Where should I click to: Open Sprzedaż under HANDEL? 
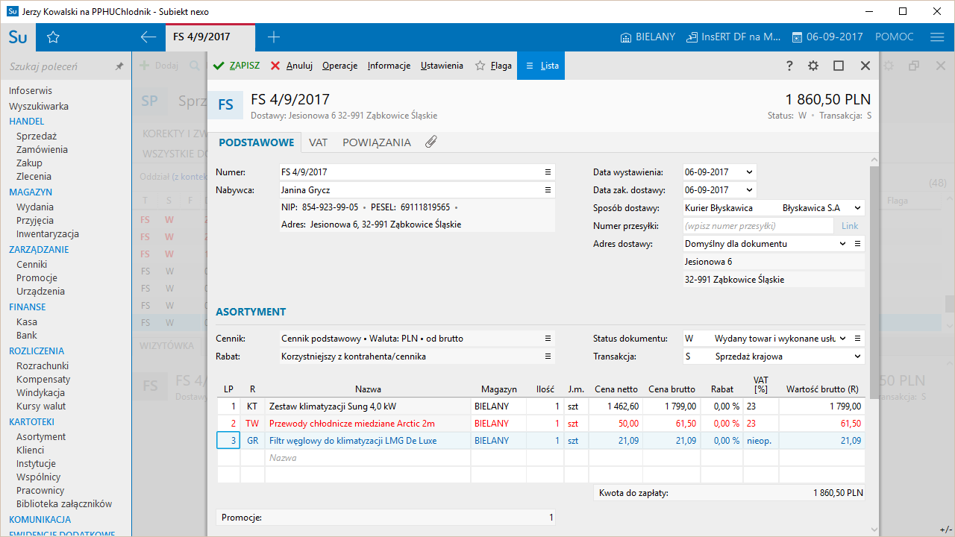coord(37,136)
